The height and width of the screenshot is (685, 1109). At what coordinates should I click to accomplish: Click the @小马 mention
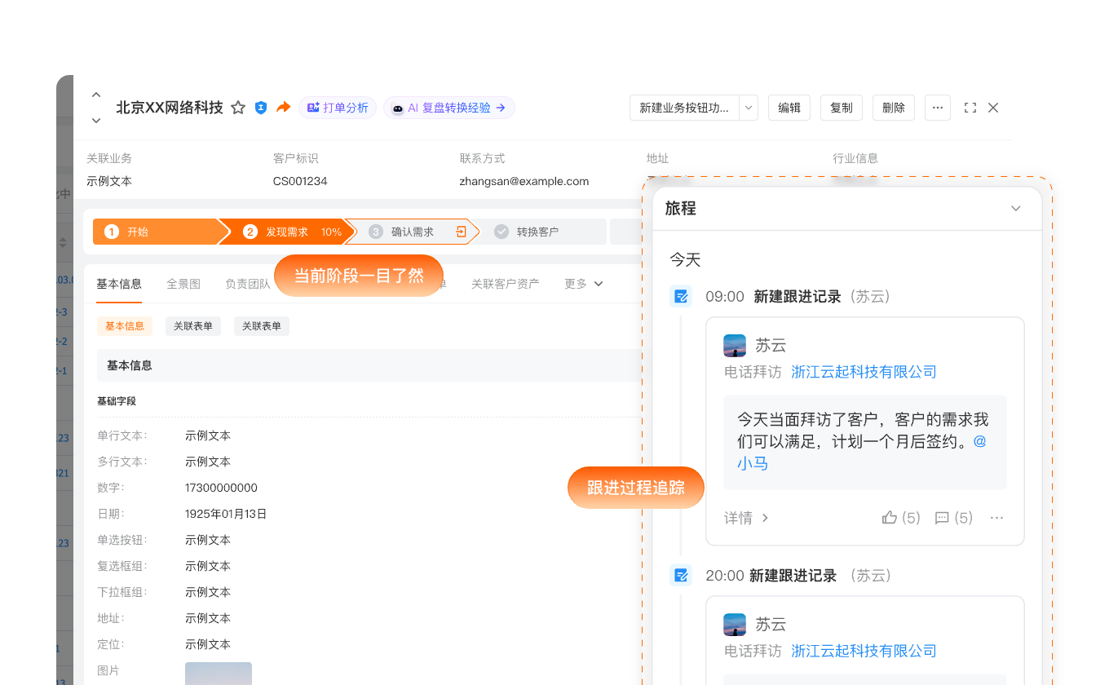(862, 452)
